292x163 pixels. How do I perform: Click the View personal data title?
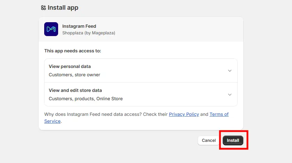point(70,67)
